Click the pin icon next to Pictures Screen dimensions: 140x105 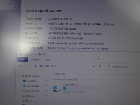coord(46,96)
